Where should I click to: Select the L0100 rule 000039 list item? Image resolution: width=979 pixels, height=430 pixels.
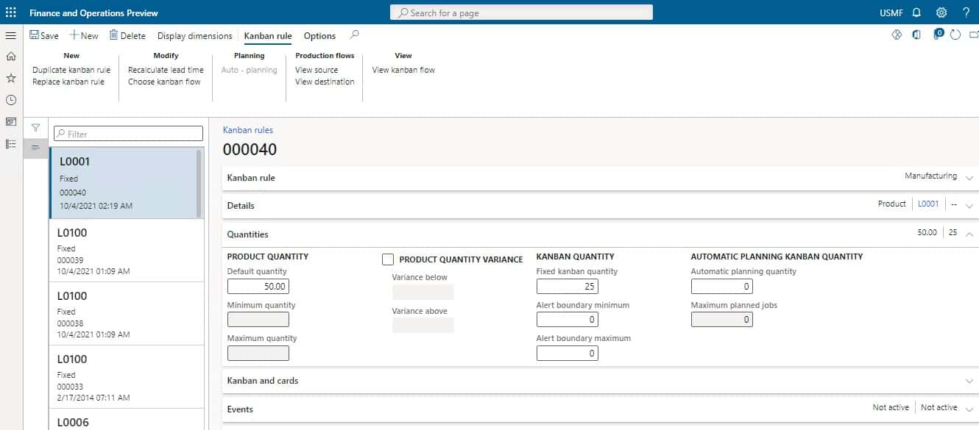pyautogui.click(x=127, y=251)
